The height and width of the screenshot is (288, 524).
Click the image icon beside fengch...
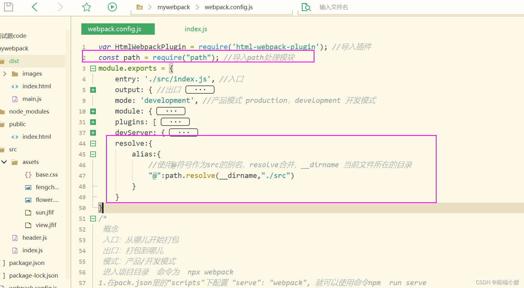(x=28, y=187)
